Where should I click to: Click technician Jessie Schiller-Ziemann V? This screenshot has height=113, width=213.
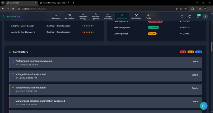coord(23,32)
